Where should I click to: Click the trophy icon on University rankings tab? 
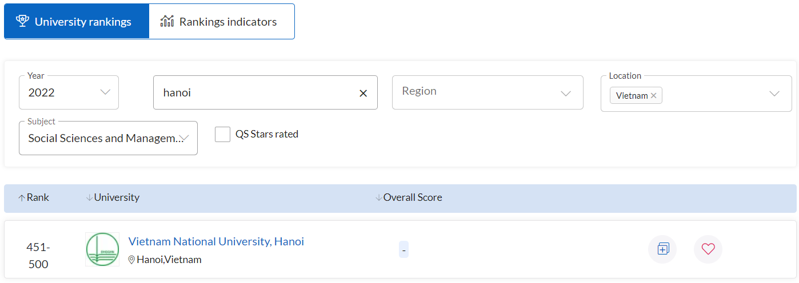pyautogui.click(x=22, y=22)
